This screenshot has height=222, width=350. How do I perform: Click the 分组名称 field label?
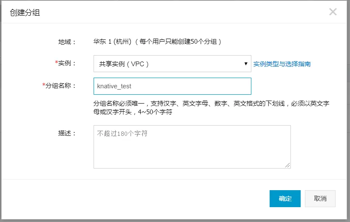click(60, 86)
